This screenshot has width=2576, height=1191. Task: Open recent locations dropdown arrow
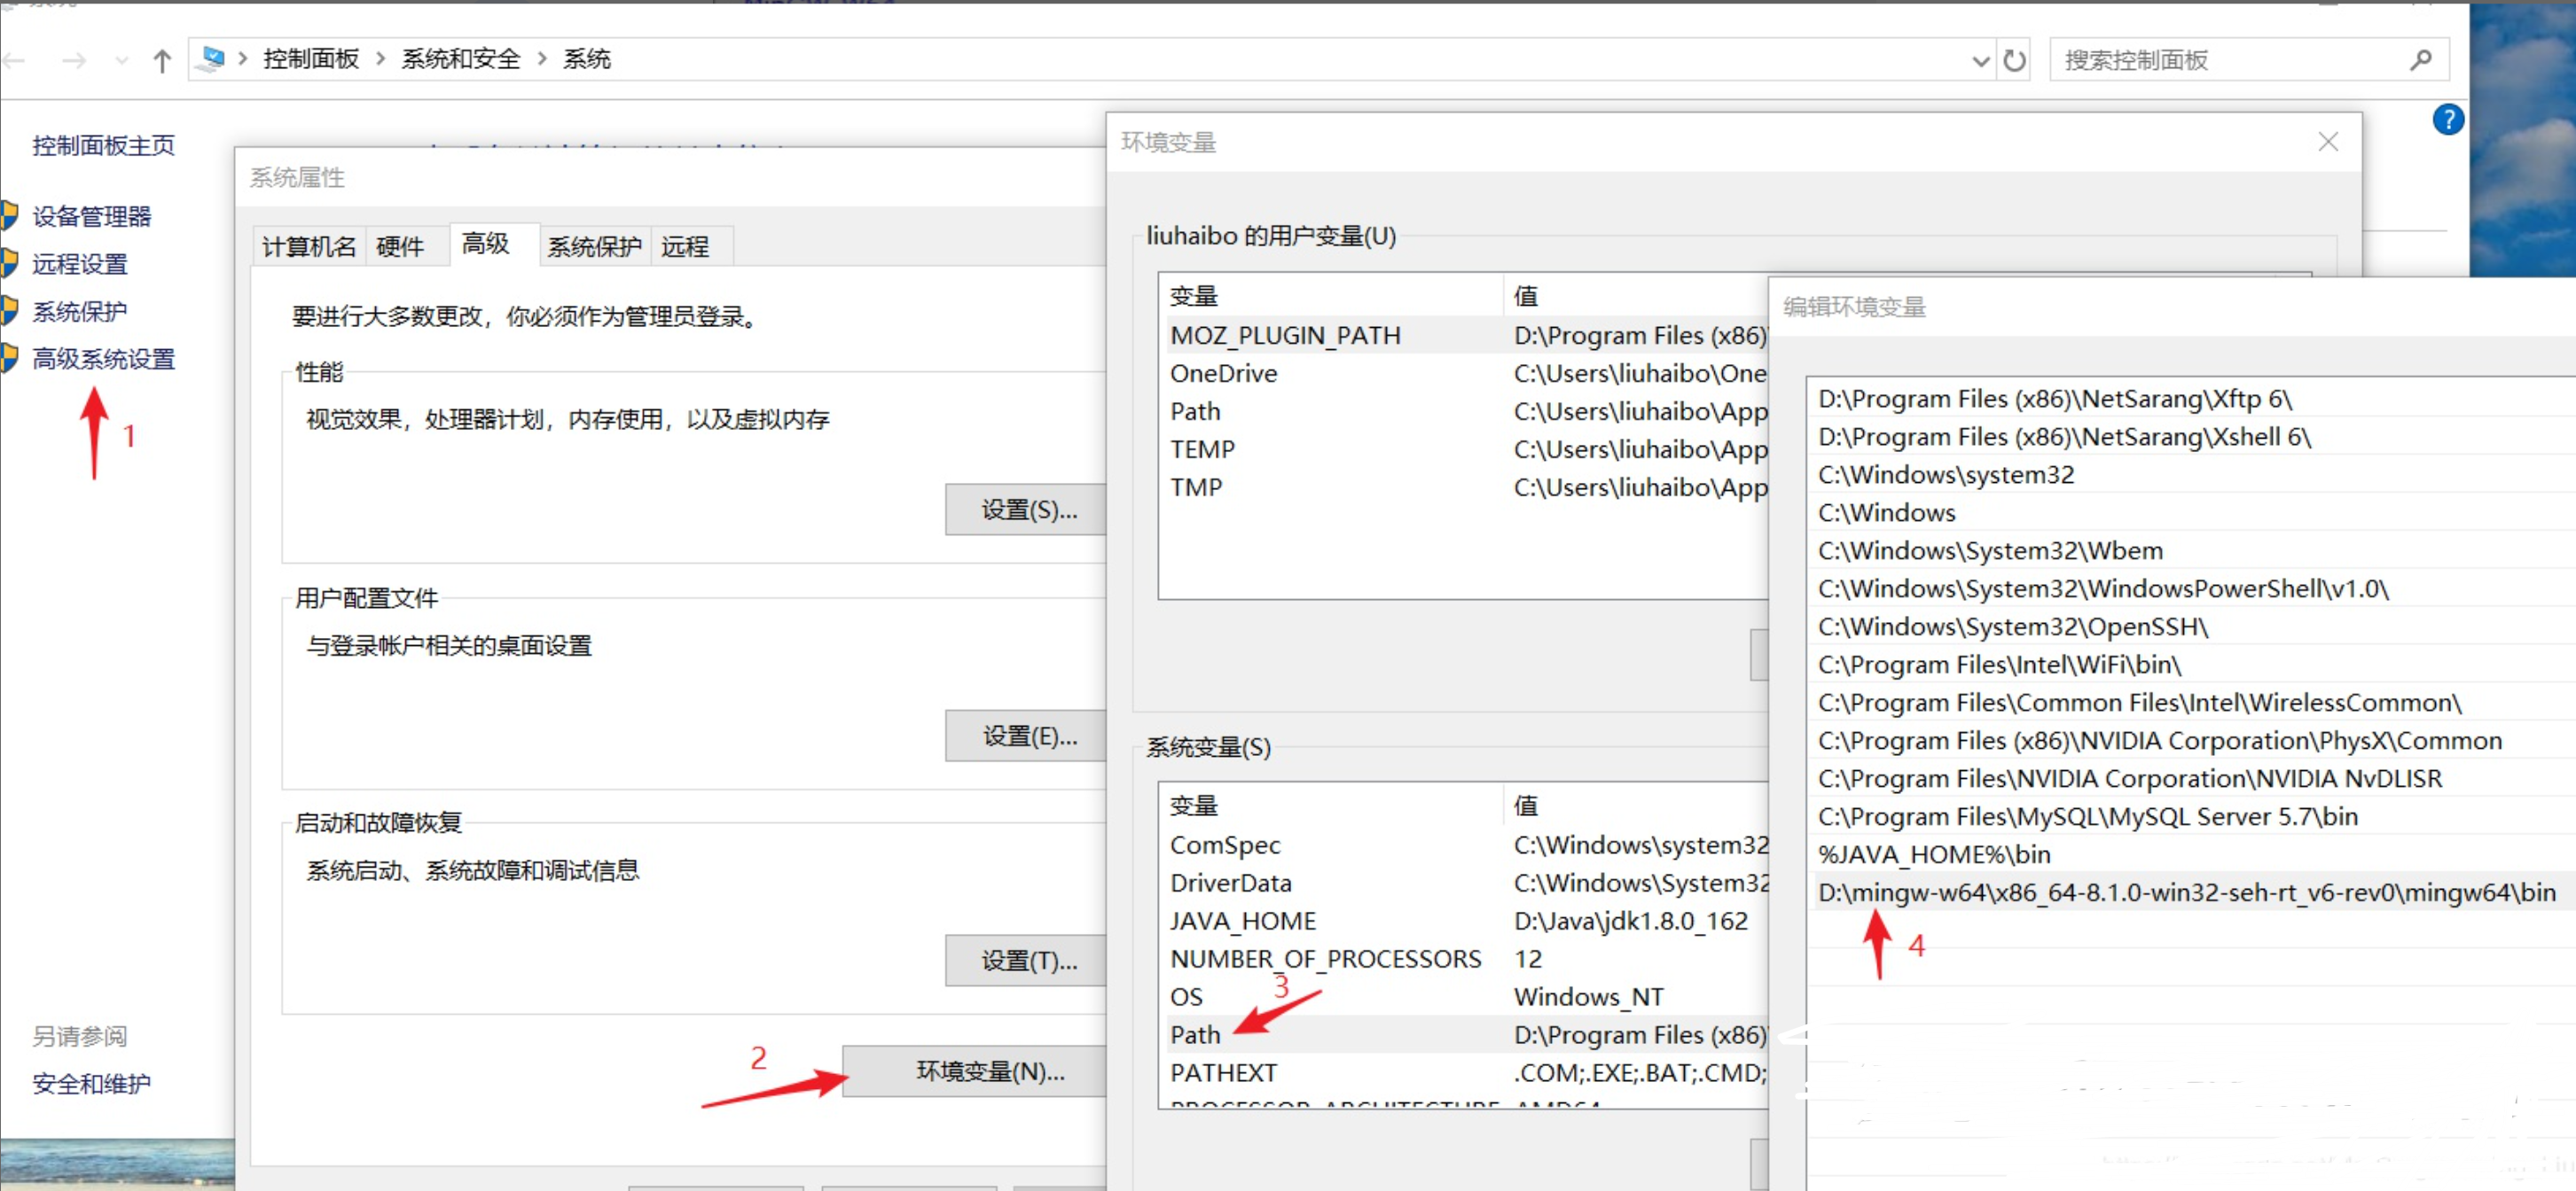click(122, 61)
